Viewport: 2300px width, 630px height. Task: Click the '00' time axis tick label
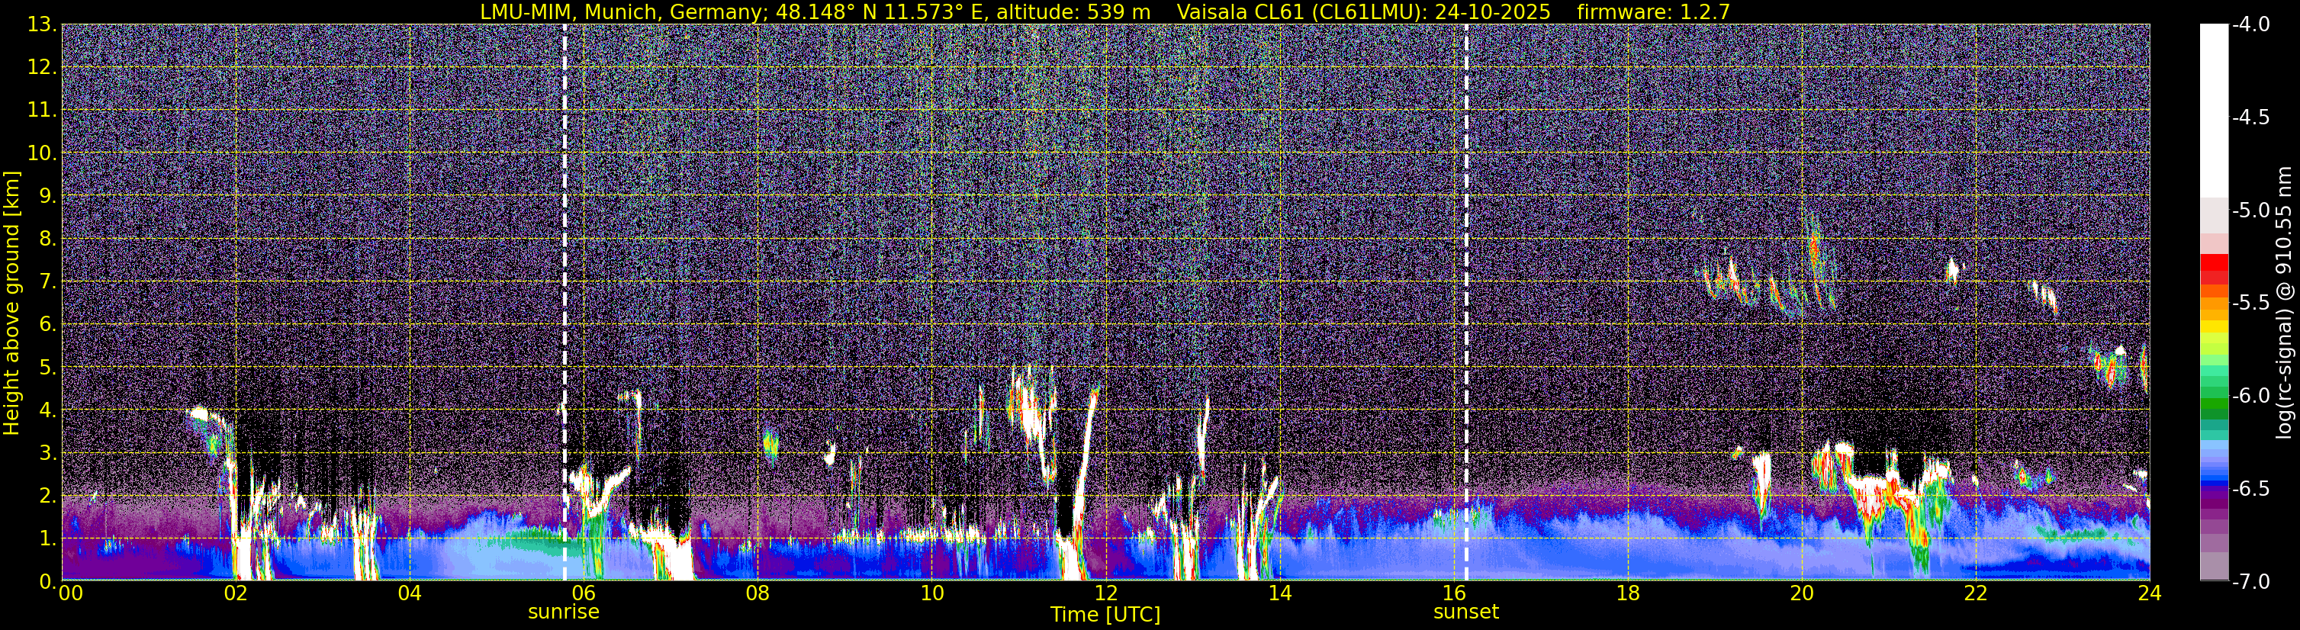[x=69, y=593]
